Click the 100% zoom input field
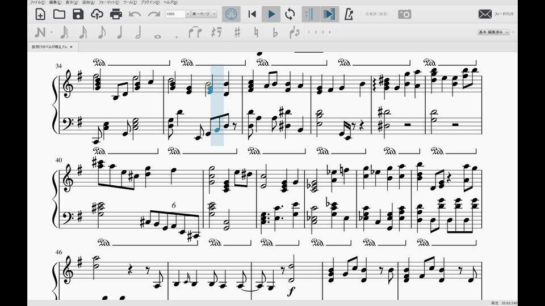The height and width of the screenshot is (306, 545). 175,14
